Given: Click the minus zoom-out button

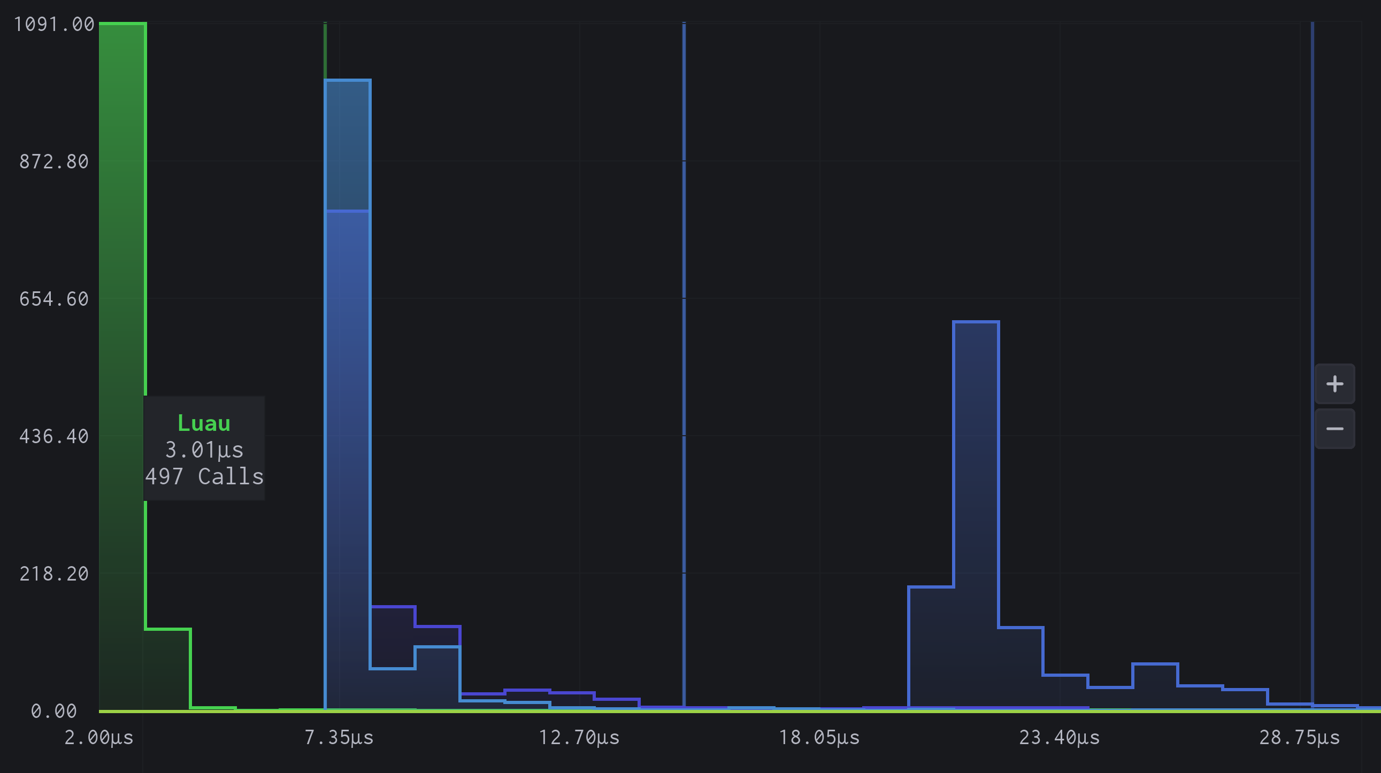Looking at the screenshot, I should [x=1334, y=429].
